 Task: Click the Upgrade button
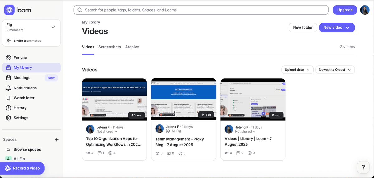[345, 10]
